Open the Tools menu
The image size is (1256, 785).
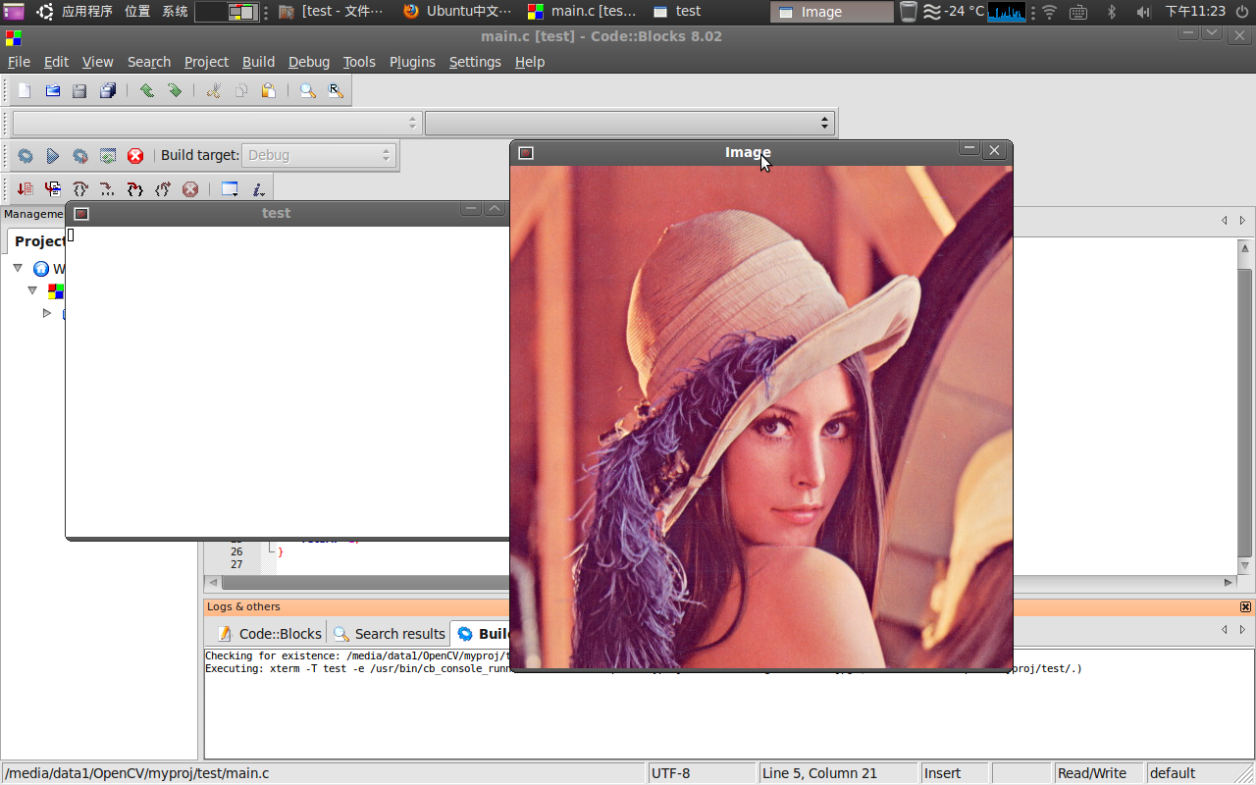tap(359, 62)
